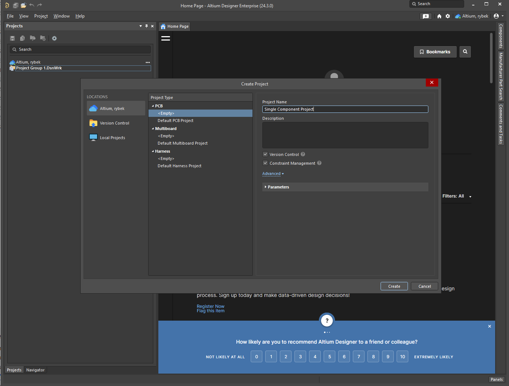Close the Create Project dialog
509x386 pixels.
[x=432, y=83]
